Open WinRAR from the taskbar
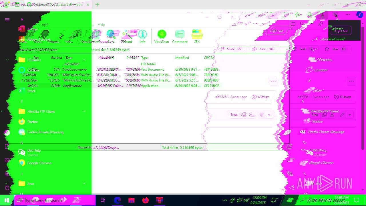Screen dimensions: 366x206 160,200
